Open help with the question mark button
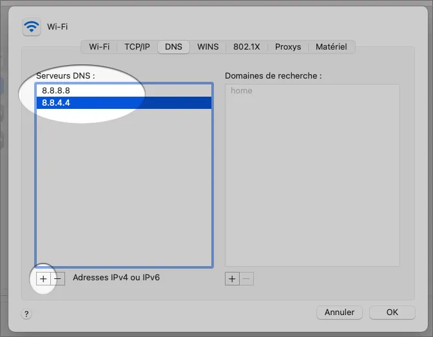This screenshot has height=337, width=433. coord(26,314)
